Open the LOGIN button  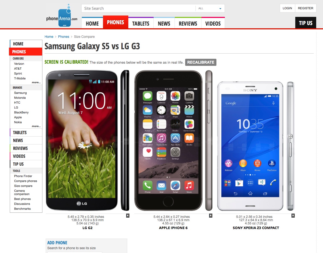[287, 8]
